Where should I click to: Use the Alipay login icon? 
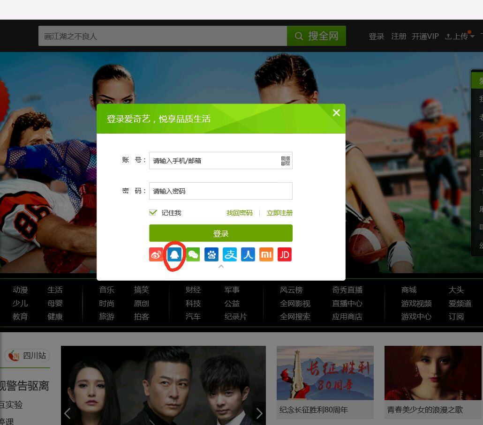[230, 254]
